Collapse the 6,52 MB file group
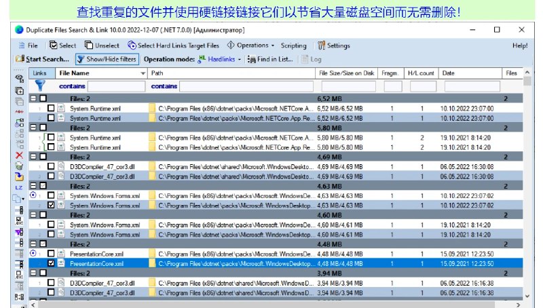 tap(33, 98)
